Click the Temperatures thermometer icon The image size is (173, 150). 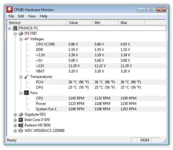[x=26, y=77]
